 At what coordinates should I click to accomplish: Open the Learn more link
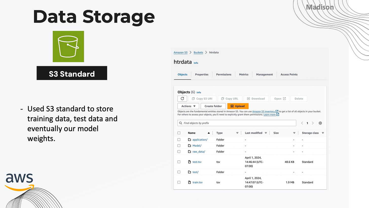point(269,115)
